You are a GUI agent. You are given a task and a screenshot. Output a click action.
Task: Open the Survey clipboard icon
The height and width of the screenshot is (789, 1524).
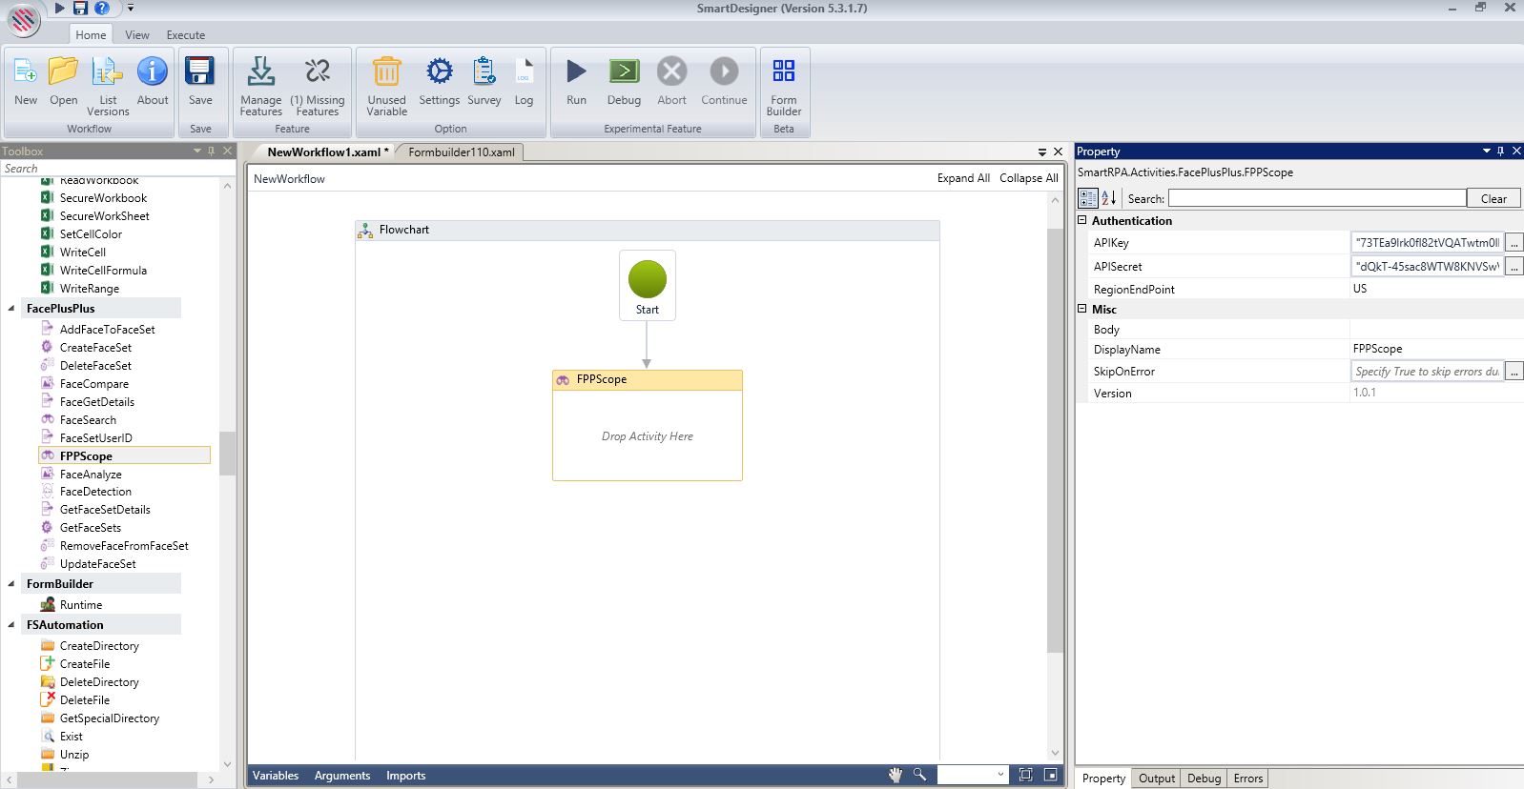tap(484, 72)
